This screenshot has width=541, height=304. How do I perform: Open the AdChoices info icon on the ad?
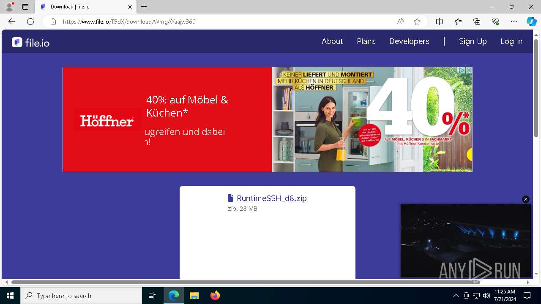[462, 71]
